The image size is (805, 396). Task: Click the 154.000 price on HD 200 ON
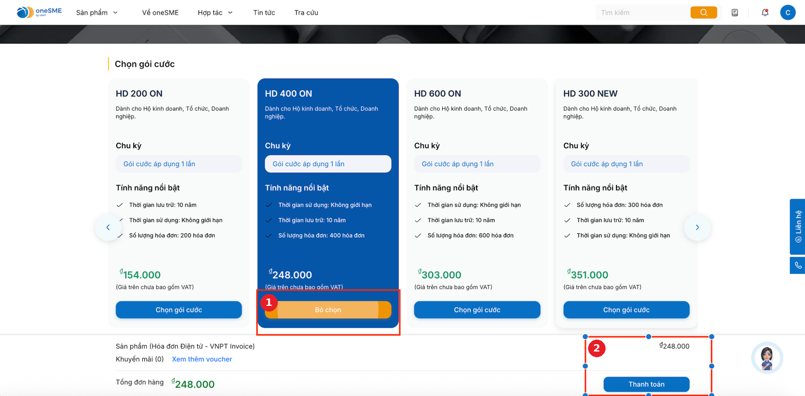[x=140, y=274]
